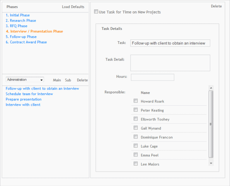Click Delete next to Sub
The image size is (230, 186).
pyautogui.click(x=82, y=80)
